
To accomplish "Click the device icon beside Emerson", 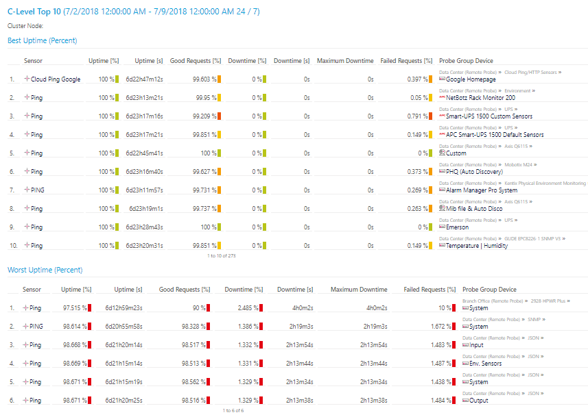I will tap(442, 227).
